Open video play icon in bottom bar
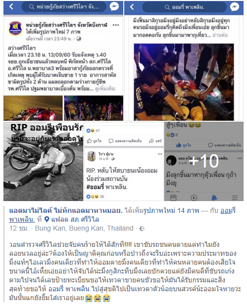The height and width of the screenshot is (306, 247). coord(194,198)
